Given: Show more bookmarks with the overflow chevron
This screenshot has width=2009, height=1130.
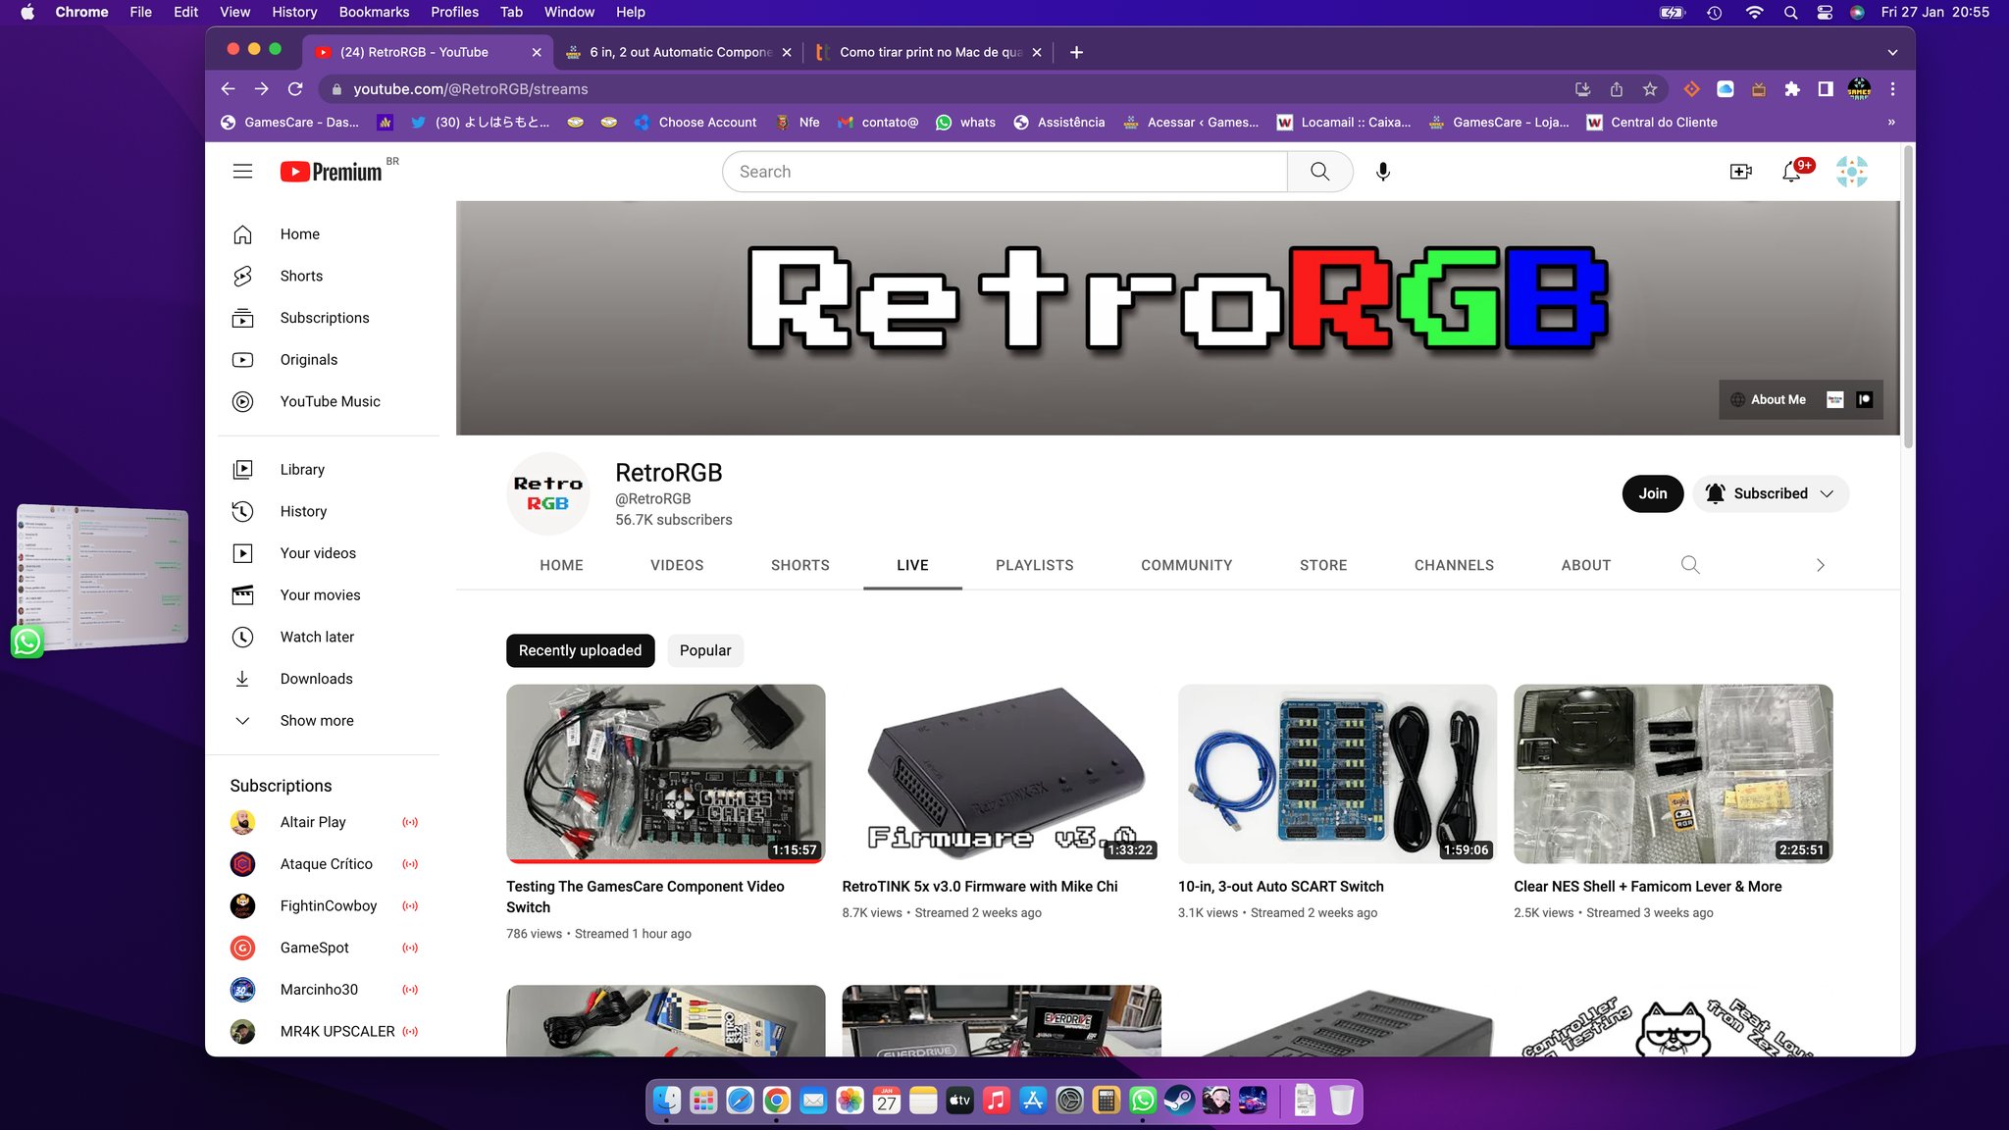Looking at the screenshot, I should pyautogui.click(x=1891, y=123).
